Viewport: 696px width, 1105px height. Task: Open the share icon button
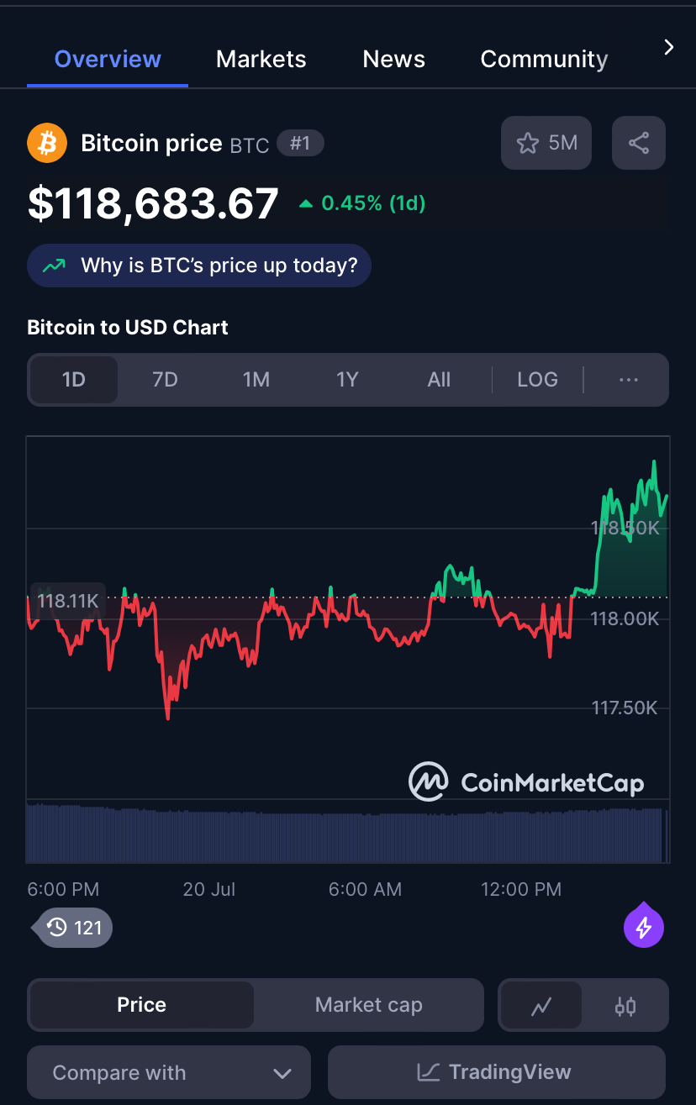click(639, 143)
